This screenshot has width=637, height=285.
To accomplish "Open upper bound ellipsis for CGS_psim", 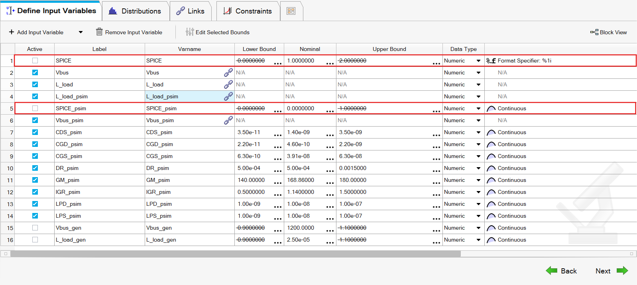I will 436,159.
